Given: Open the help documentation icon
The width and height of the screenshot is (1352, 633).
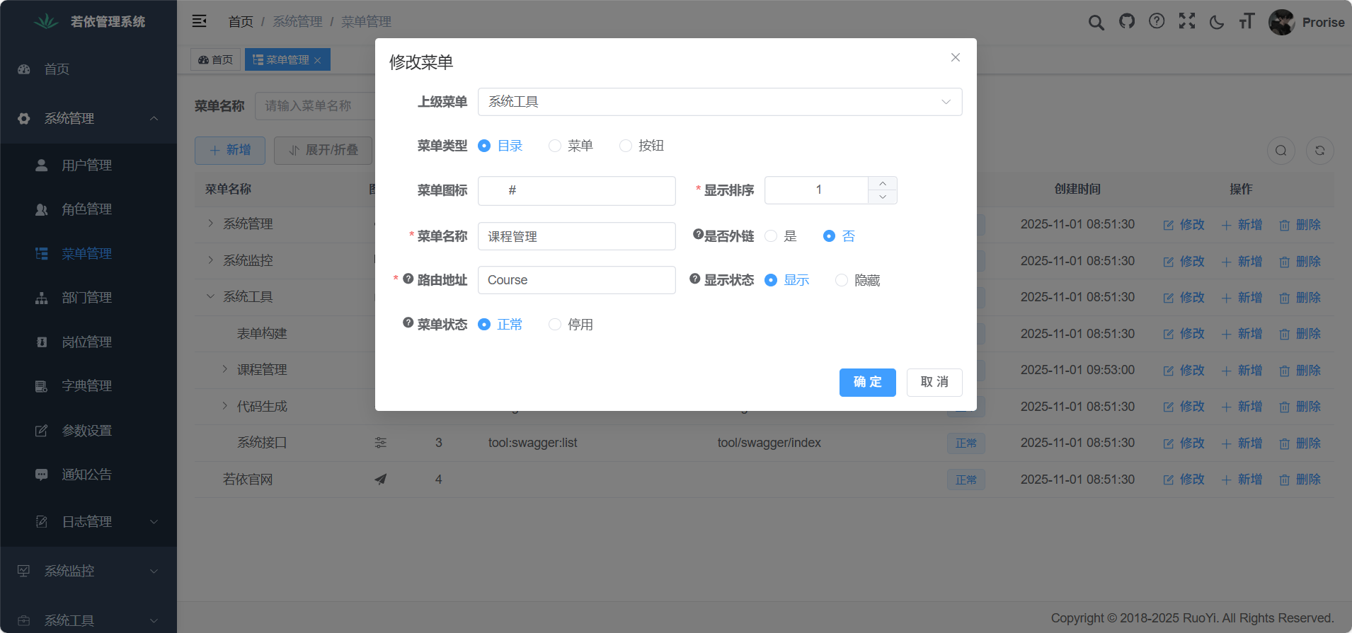Looking at the screenshot, I should (x=1157, y=22).
